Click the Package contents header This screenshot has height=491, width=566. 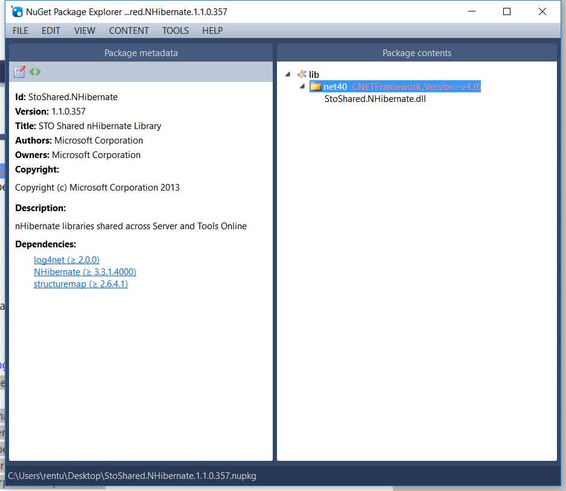tap(416, 53)
